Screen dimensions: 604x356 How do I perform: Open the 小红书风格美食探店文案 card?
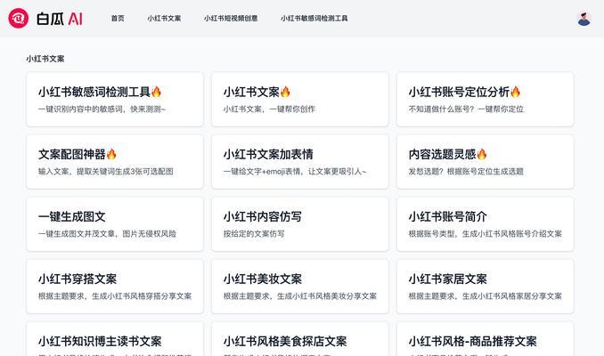point(300,339)
